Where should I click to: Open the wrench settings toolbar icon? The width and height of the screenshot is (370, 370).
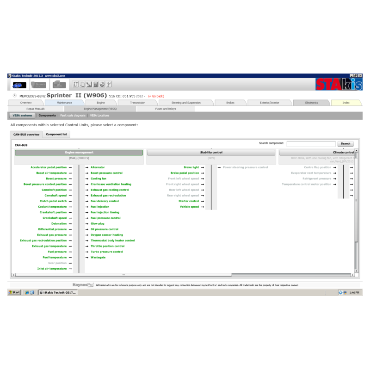(109, 84)
